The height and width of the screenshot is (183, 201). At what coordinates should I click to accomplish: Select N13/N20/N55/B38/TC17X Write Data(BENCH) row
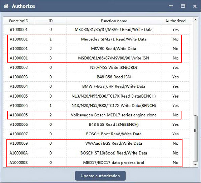click(96, 106)
